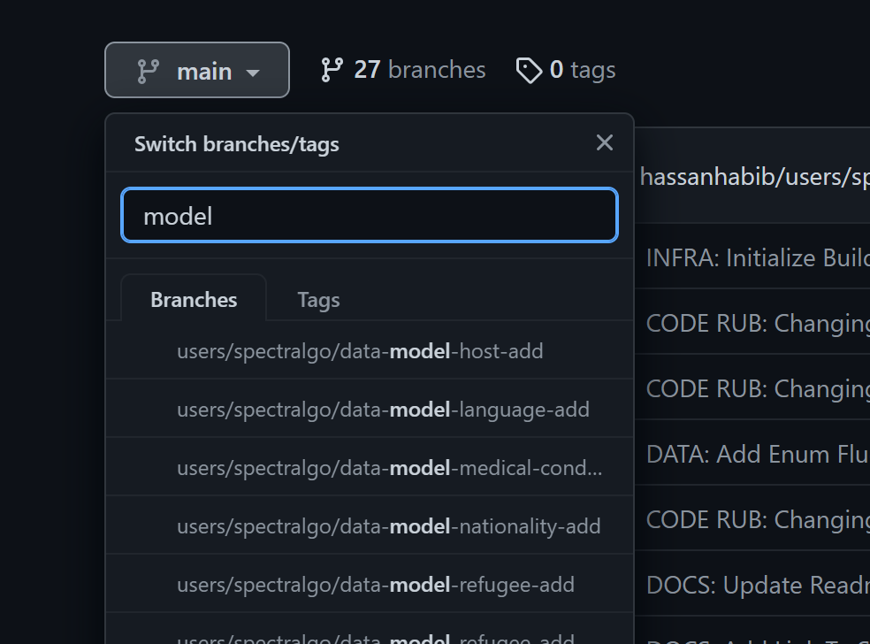This screenshot has height=644, width=870.
Task: Select branch data-model-host-add
Action: (360, 351)
